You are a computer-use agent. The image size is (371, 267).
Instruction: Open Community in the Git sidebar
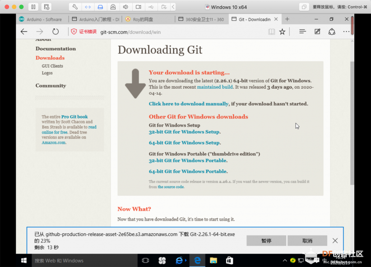click(51, 86)
